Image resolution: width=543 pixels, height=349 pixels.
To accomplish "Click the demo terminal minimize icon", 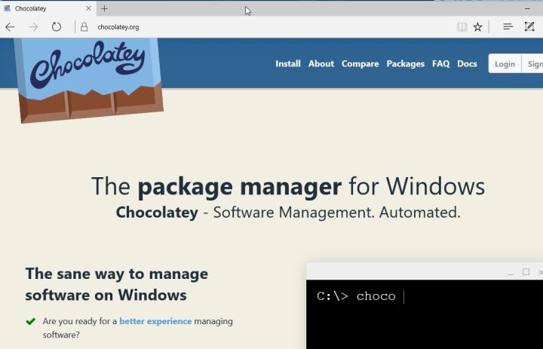I will 510,274.
